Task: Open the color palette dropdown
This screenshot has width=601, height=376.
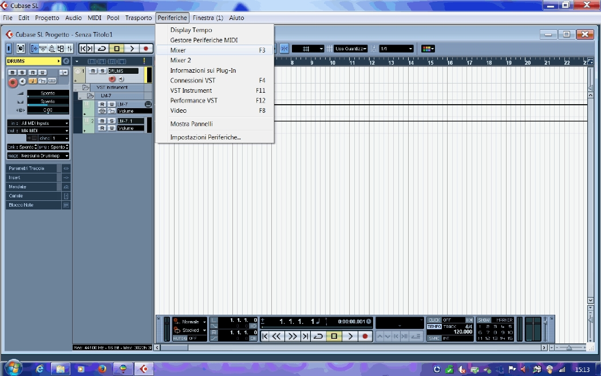Action: click(428, 49)
